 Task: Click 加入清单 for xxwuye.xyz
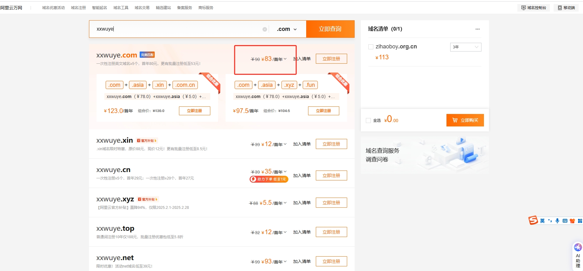301,203
